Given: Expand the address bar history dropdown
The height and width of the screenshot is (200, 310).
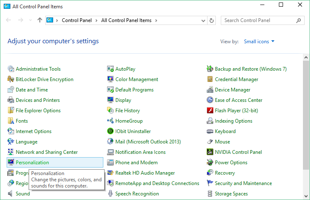Looking at the screenshot, I should click(x=203, y=20).
